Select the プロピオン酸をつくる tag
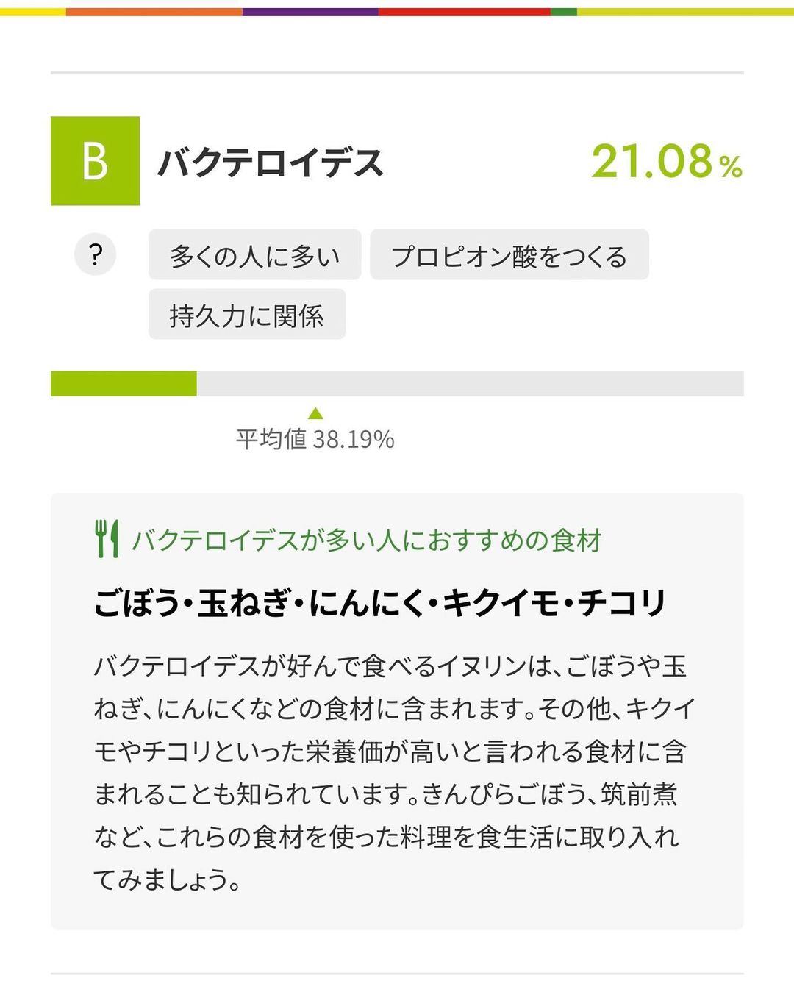The image size is (794, 992). [x=509, y=254]
